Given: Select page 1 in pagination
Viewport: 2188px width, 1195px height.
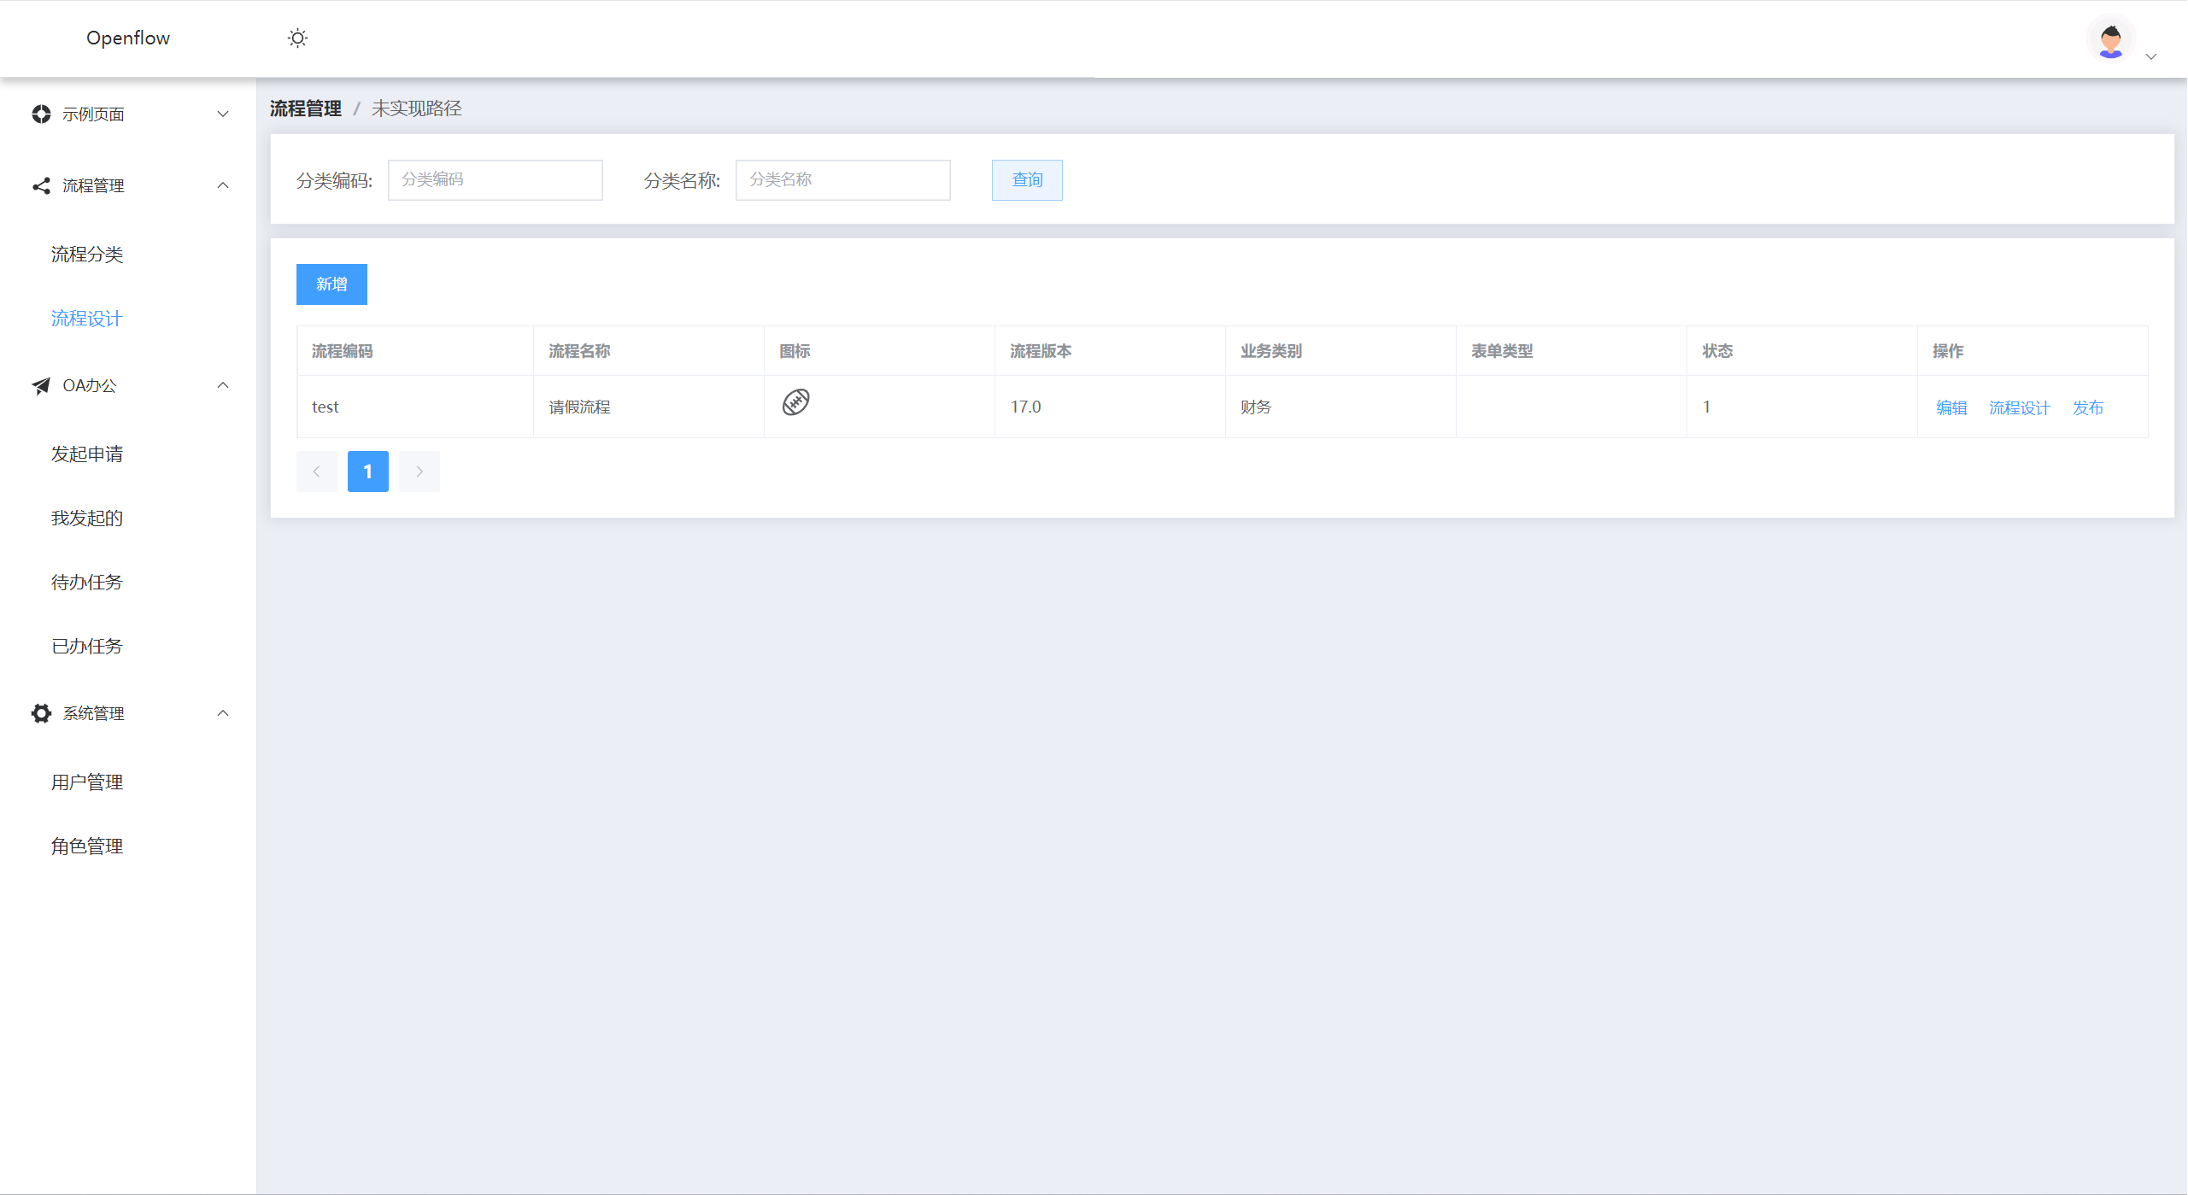Looking at the screenshot, I should 367,472.
